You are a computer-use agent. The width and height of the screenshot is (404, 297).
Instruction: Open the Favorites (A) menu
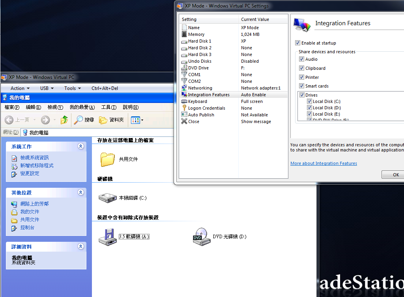[82, 107]
